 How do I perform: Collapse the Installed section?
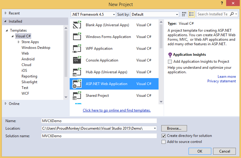click(5, 21)
